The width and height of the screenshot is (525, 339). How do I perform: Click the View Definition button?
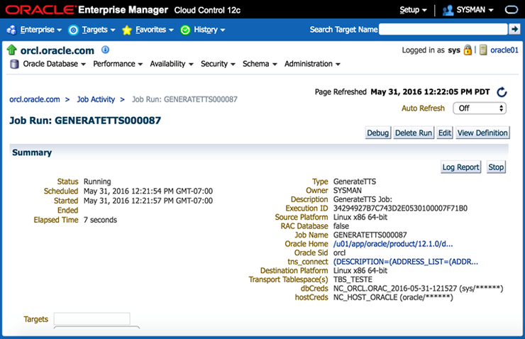(x=482, y=133)
